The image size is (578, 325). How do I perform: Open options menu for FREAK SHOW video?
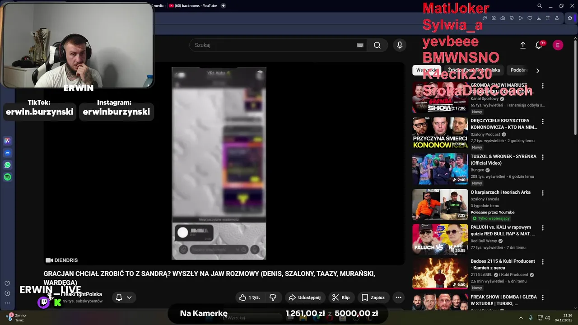(543, 297)
